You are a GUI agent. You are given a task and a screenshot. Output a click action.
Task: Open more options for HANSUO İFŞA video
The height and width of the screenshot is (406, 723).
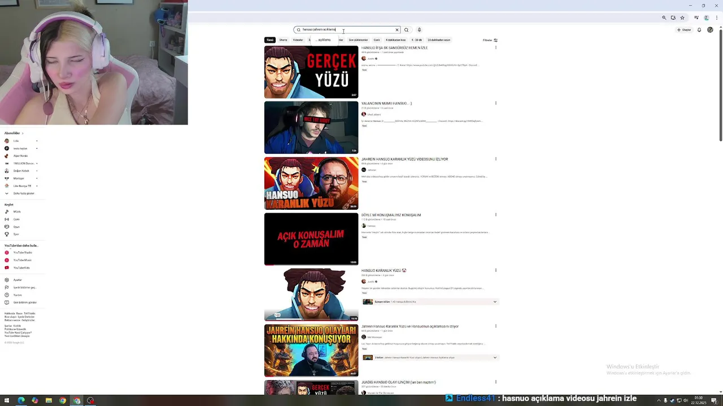(x=496, y=48)
